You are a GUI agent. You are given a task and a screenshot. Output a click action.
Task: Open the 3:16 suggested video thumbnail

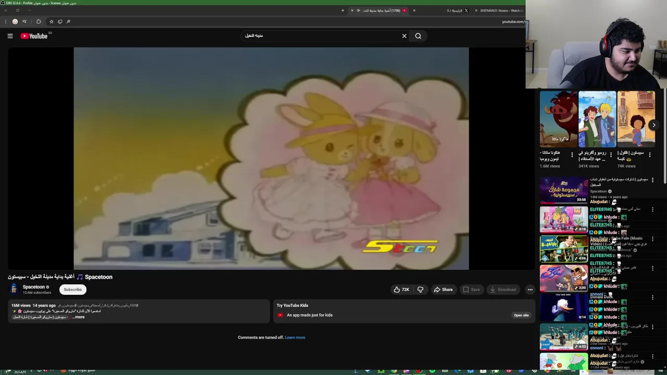coord(564,219)
